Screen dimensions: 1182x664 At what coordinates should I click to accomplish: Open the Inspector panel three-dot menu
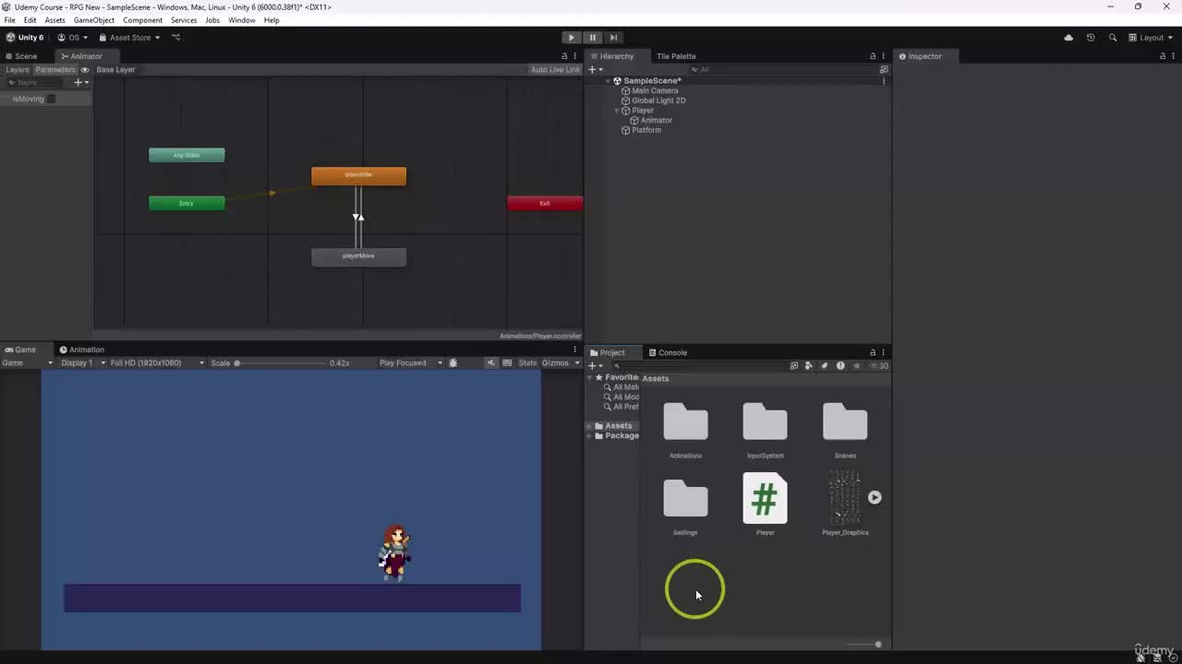pyautogui.click(x=1174, y=56)
